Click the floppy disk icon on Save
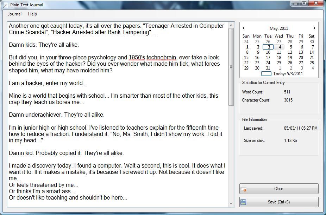 pyautogui.click(x=243, y=202)
